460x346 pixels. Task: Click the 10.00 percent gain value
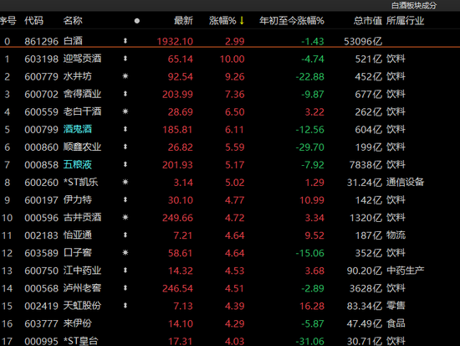click(x=232, y=59)
